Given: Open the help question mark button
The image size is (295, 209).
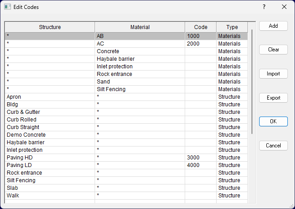Looking at the screenshot, I should pos(264,7).
